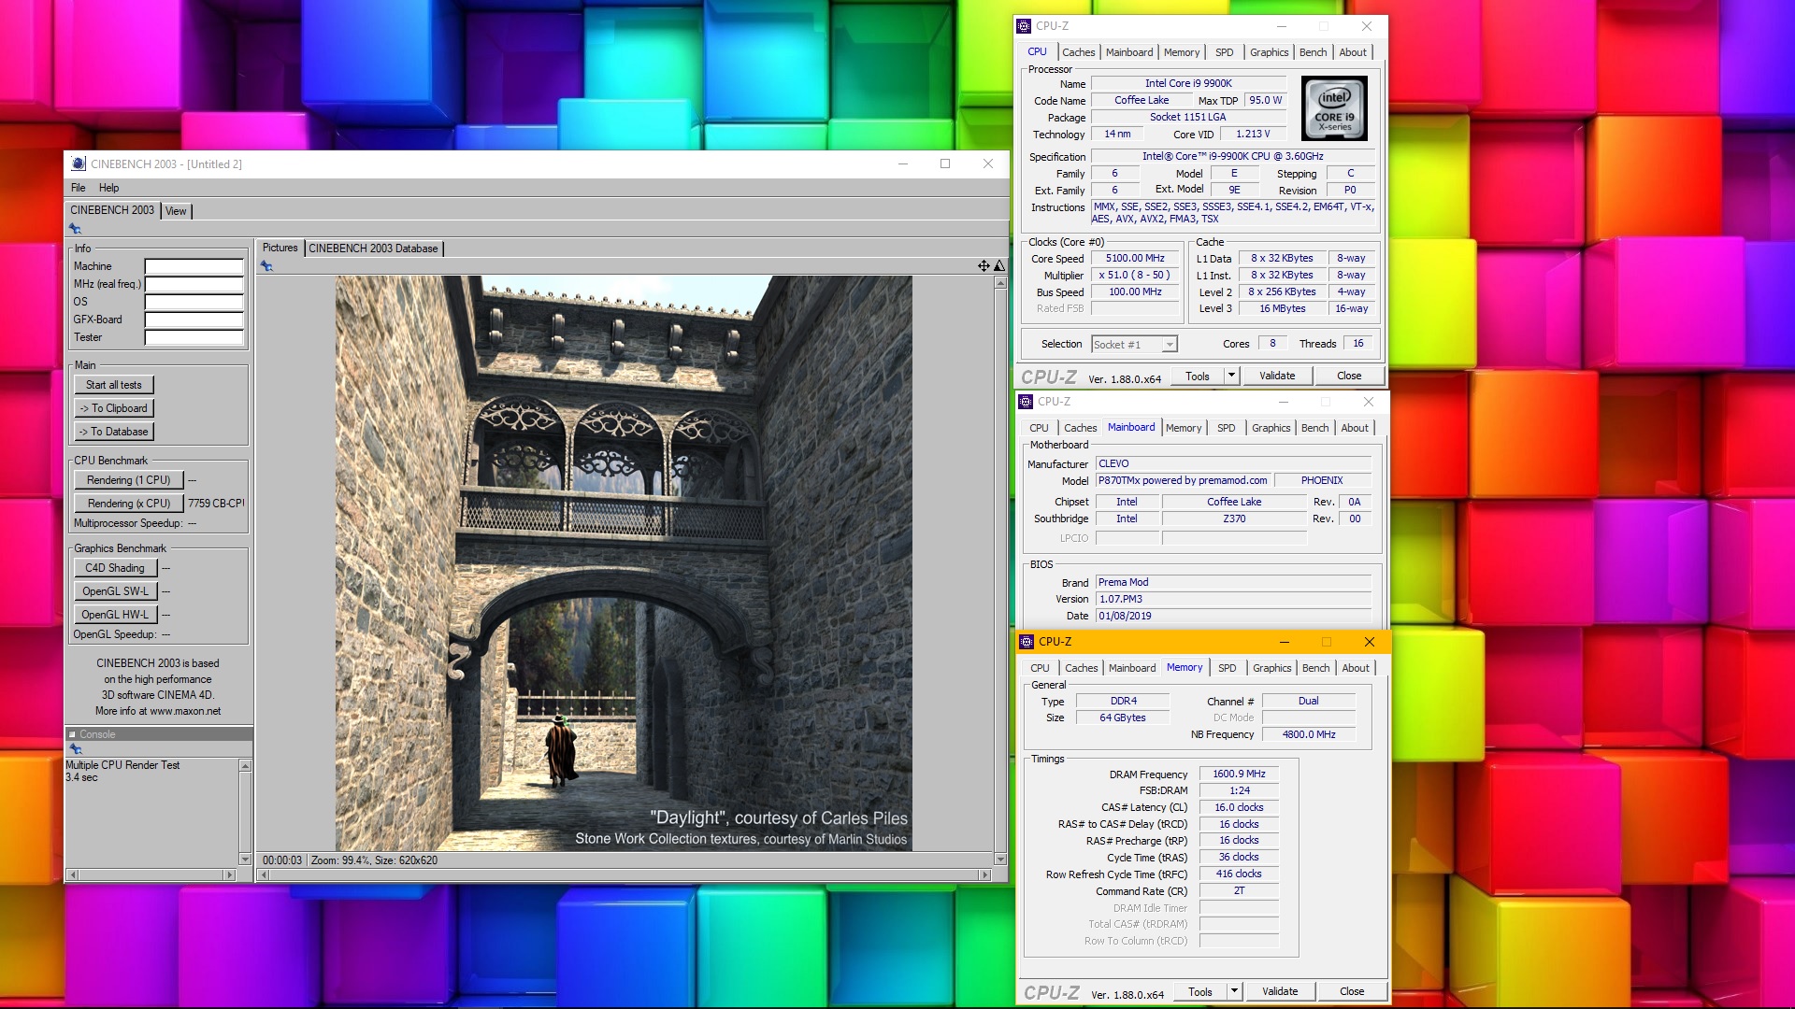The height and width of the screenshot is (1009, 1795).
Task: Click the bottom CPU-Z window title icon
Action: 1027,642
